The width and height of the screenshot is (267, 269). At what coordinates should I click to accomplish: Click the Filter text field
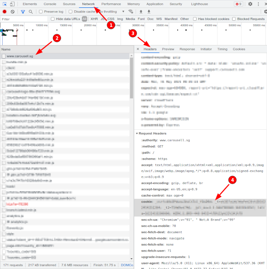click(x=24, y=19)
